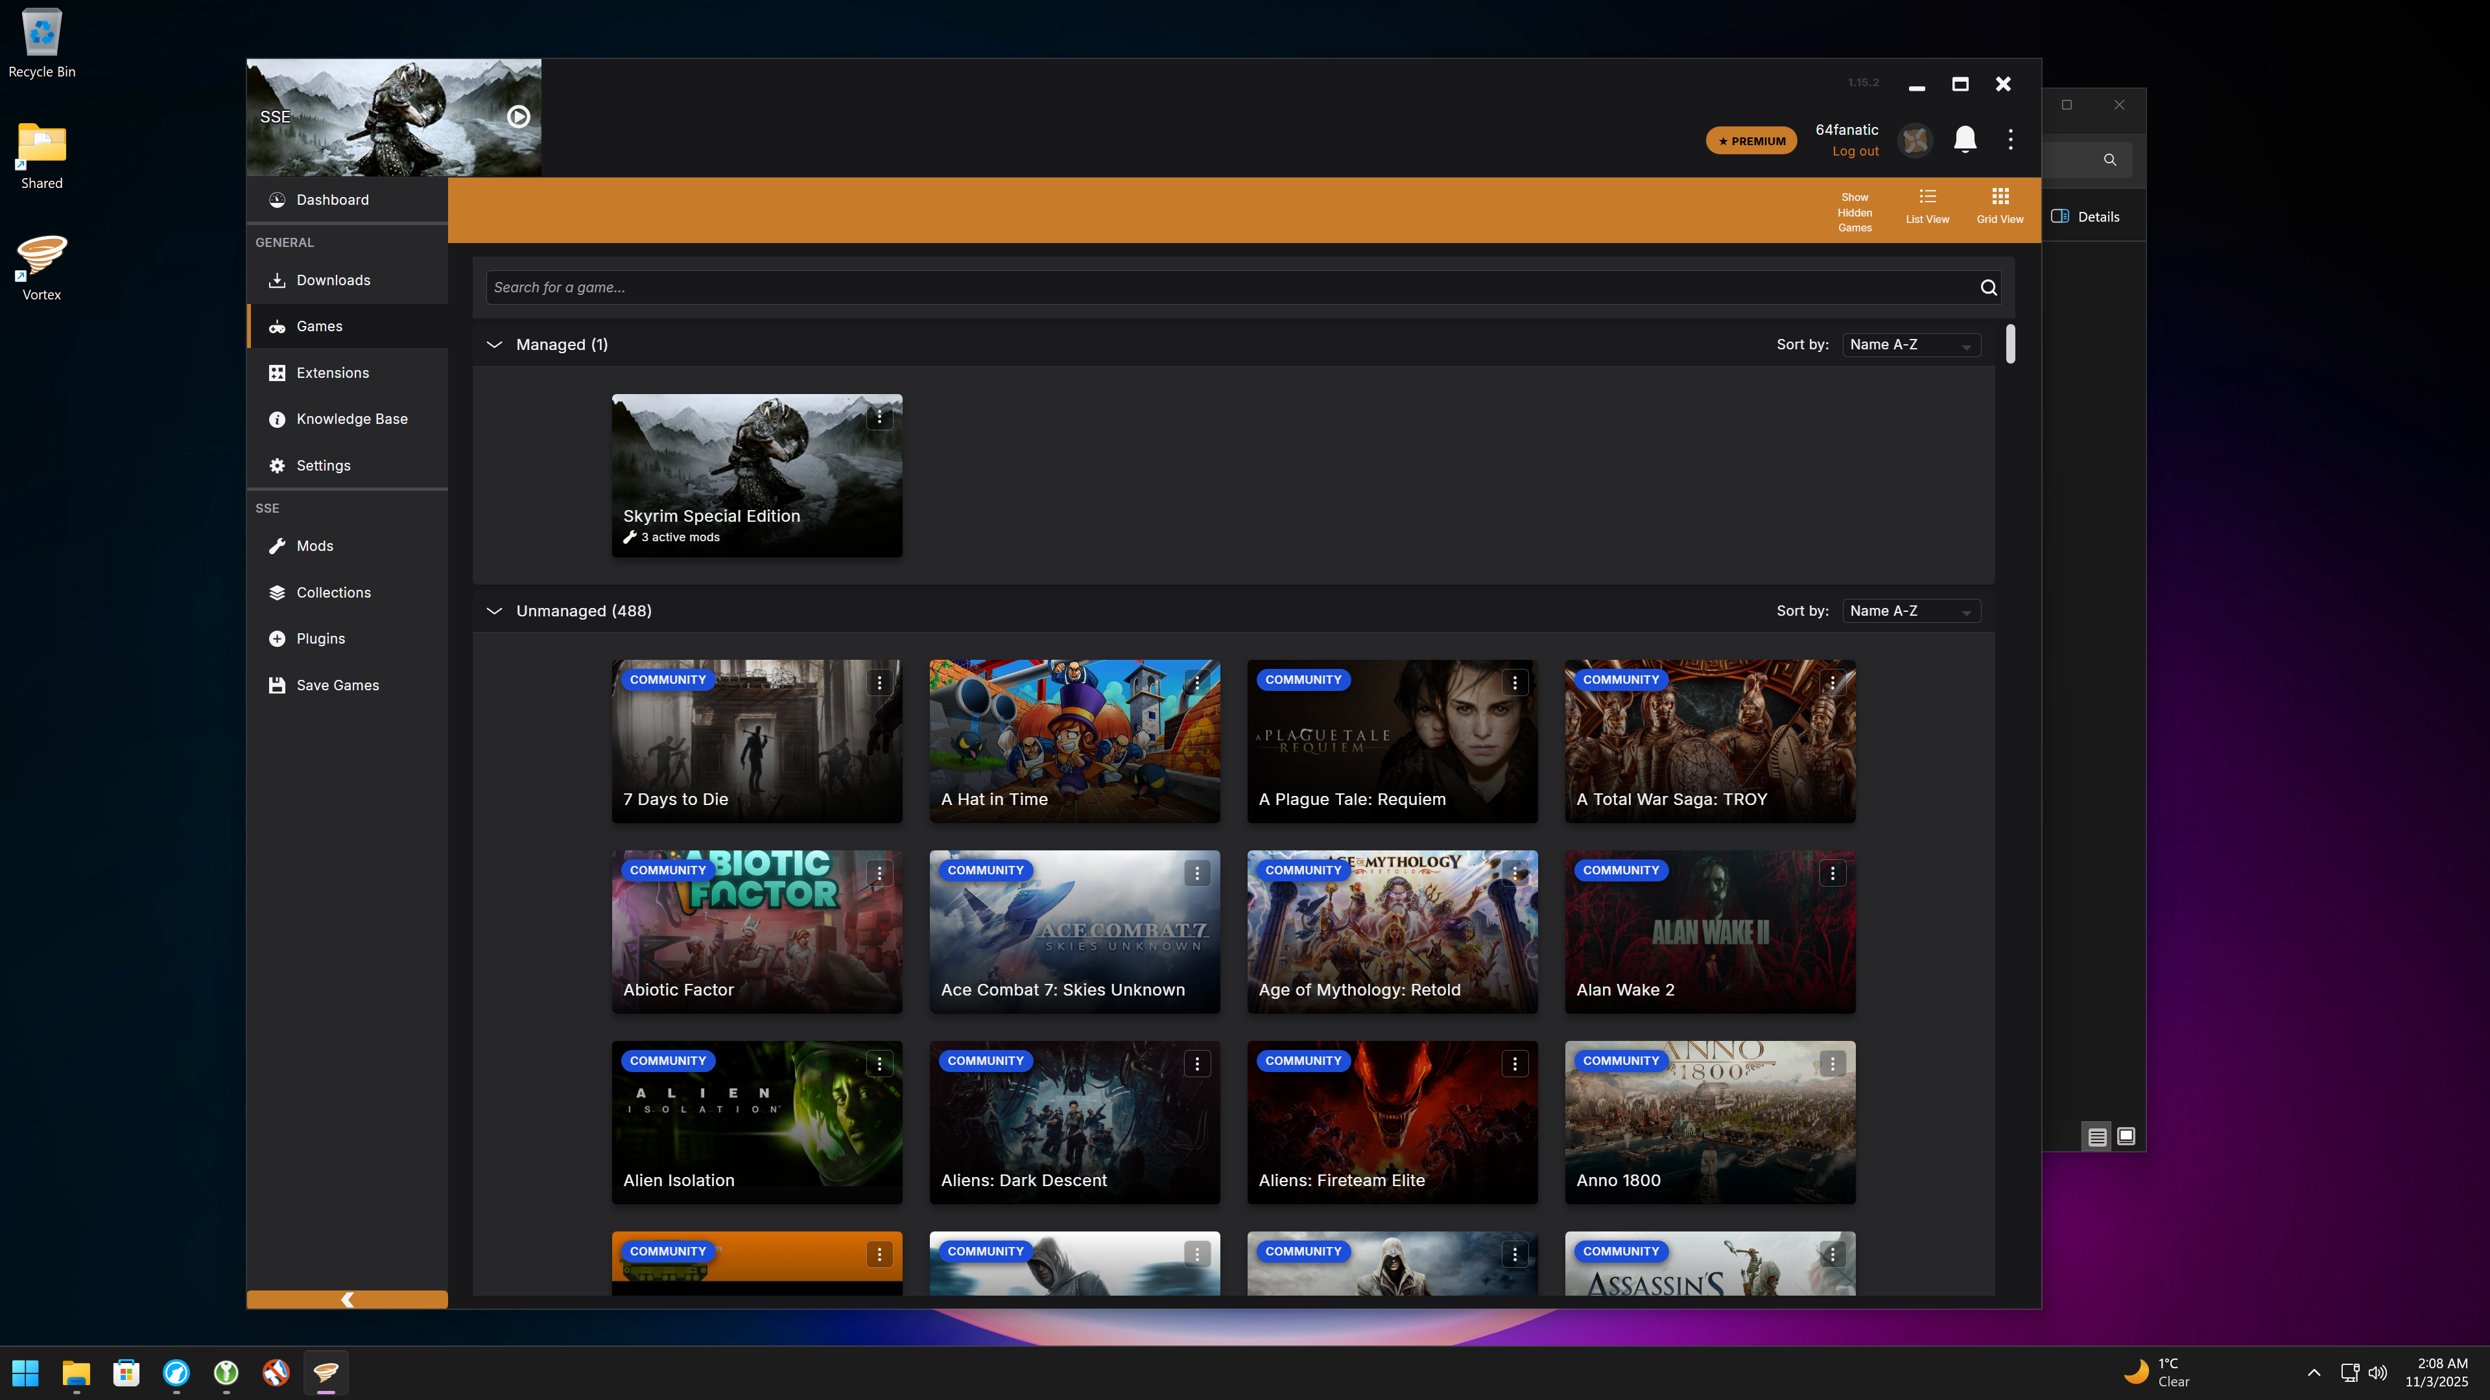
Task: Open Alan Wake 2 three-dot menu
Action: (x=1832, y=874)
